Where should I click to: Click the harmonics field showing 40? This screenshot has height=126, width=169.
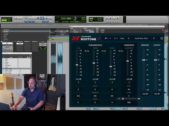(x=129, y=90)
